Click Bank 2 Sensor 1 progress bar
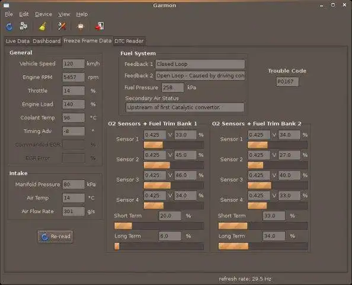The image size is (352, 285). [277, 145]
